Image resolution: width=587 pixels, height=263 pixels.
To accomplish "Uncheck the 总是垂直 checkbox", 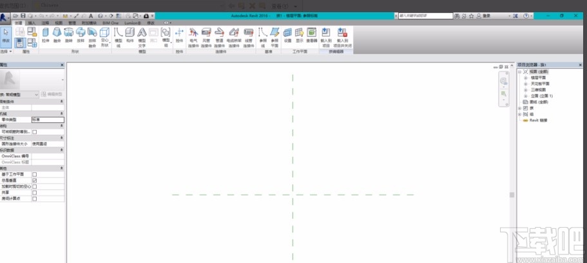I will pos(34,181).
